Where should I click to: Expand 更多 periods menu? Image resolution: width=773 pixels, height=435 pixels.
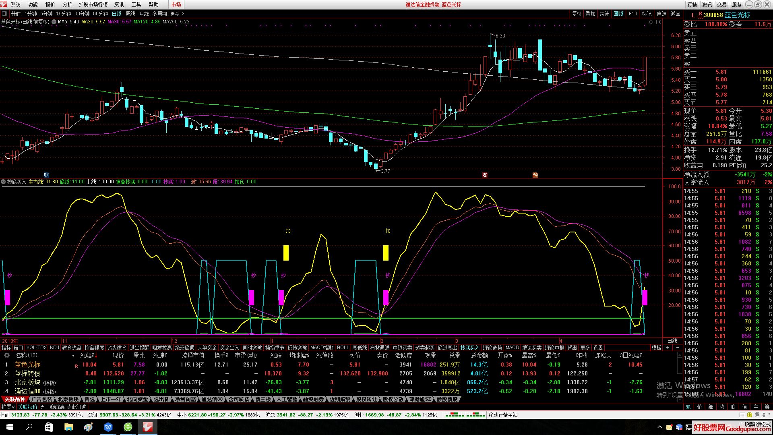(x=177, y=14)
